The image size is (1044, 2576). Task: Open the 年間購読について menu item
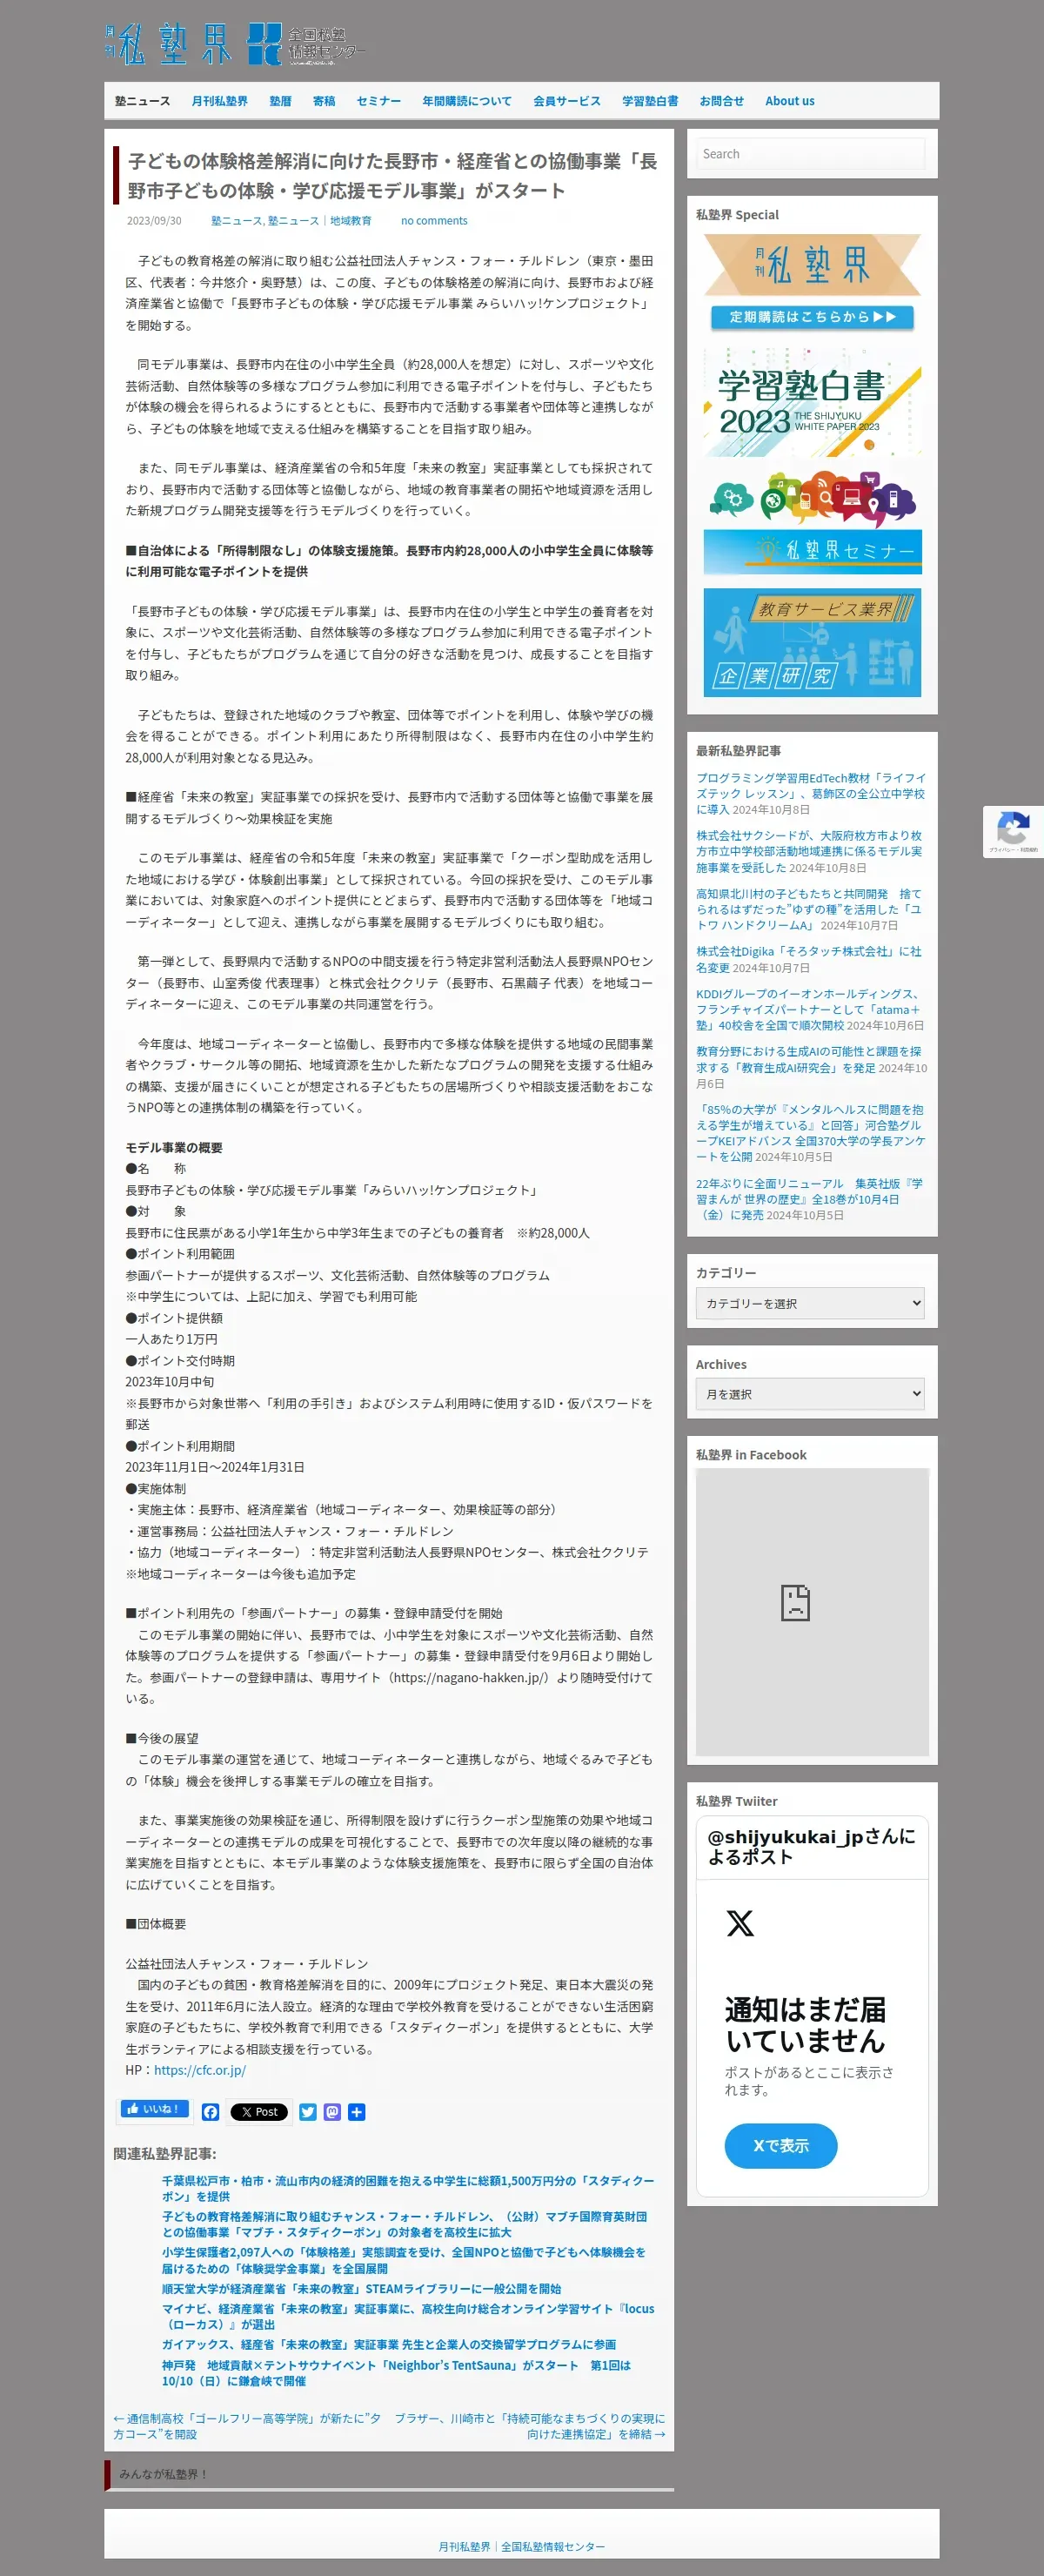466,101
